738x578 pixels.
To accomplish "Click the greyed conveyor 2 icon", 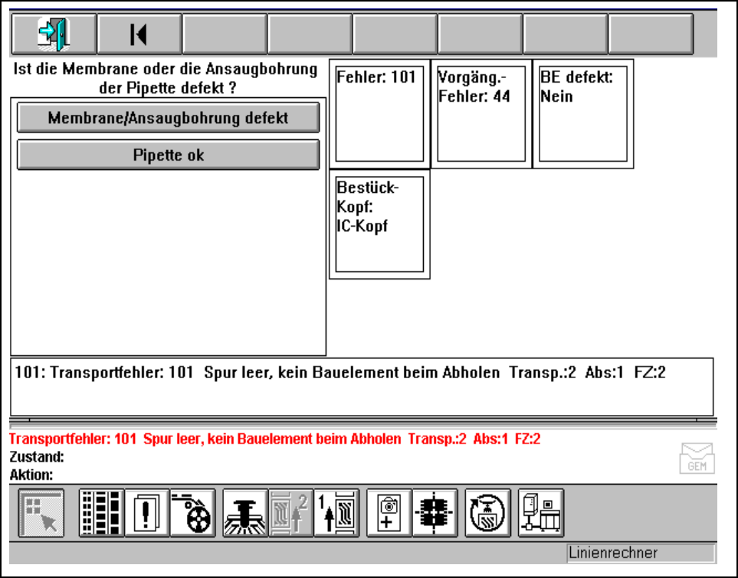I will pyautogui.click(x=291, y=513).
